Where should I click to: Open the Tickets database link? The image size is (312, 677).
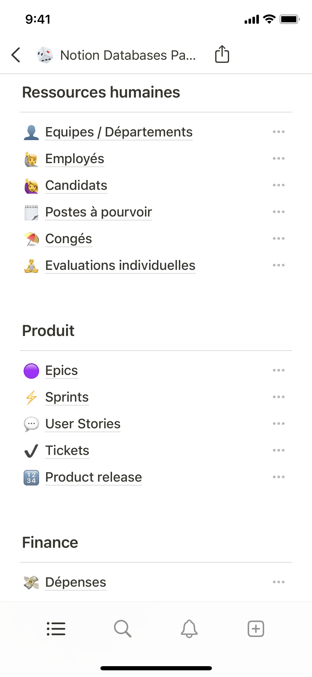point(67,450)
